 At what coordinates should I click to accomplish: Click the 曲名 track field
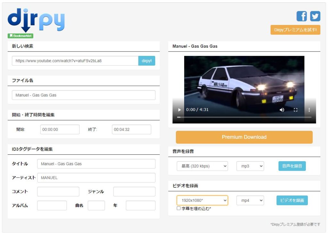96,206
